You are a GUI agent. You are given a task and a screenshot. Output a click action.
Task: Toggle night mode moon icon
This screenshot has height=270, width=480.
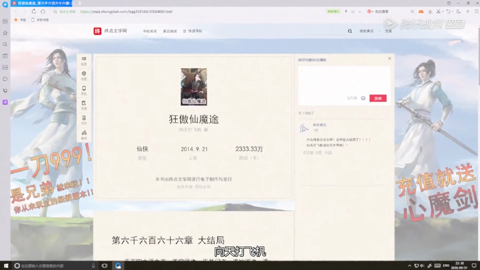[x=458, y=11]
